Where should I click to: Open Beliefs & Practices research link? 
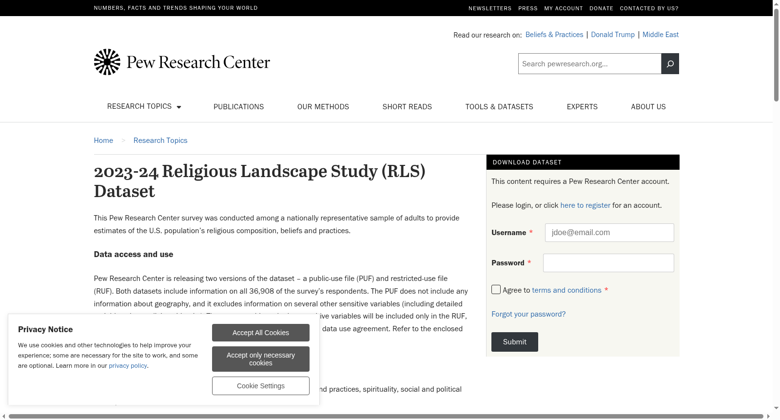pyautogui.click(x=554, y=35)
